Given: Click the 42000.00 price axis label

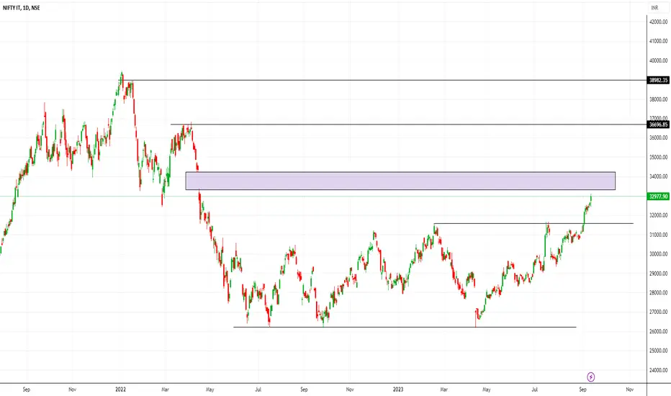Looking at the screenshot, I should (x=659, y=22).
